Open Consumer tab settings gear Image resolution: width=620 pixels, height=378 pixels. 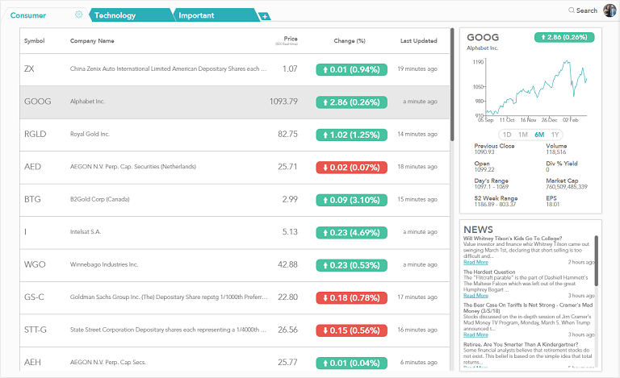[x=78, y=15]
